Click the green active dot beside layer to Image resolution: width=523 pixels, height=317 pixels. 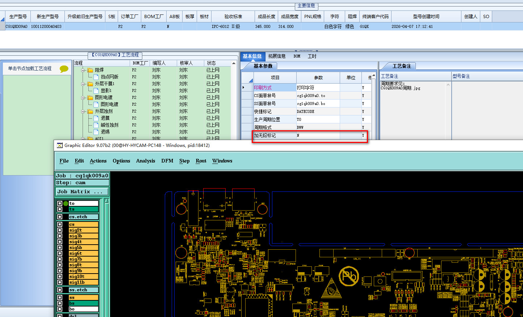point(66,203)
